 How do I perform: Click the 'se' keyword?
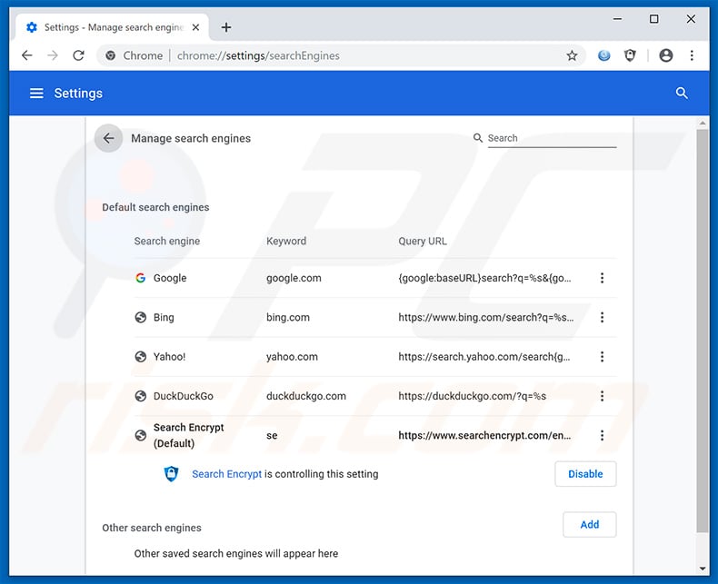[x=272, y=435]
